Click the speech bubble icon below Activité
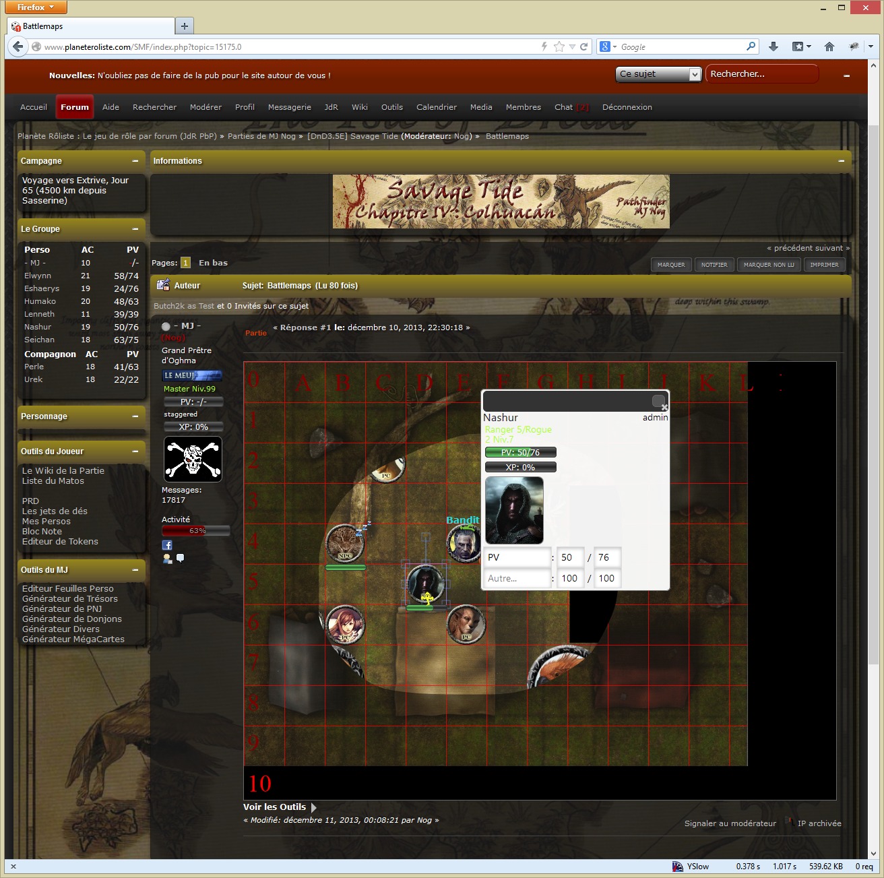 point(180,558)
